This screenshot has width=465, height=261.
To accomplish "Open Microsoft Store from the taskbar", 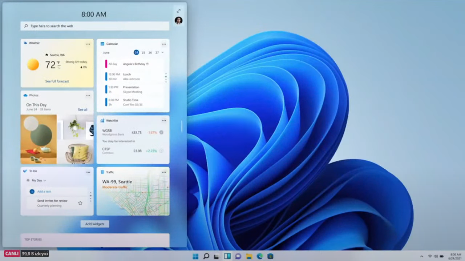I will coord(270,256).
